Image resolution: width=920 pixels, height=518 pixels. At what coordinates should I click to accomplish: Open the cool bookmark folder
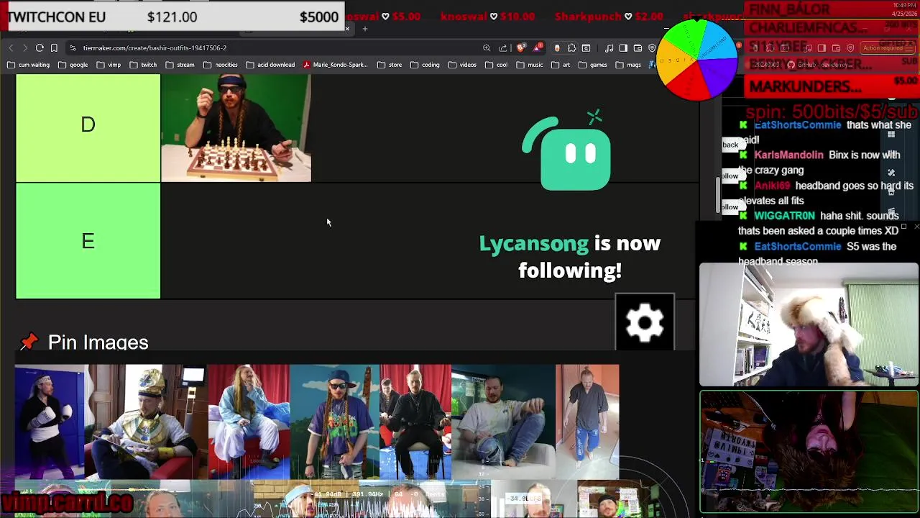[497, 65]
